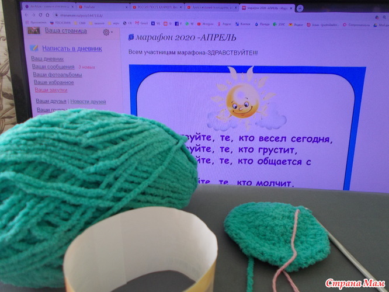Click the site info lock icon in the address bar
Image resolution: width=389 pixels, height=292 pixels.
click(x=57, y=15)
